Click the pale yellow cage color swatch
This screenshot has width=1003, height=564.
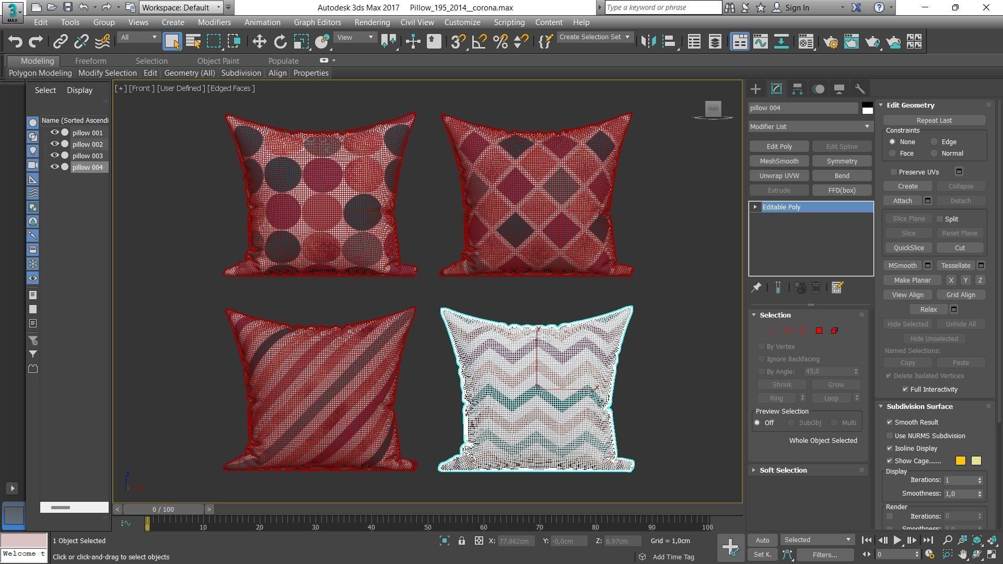(976, 461)
